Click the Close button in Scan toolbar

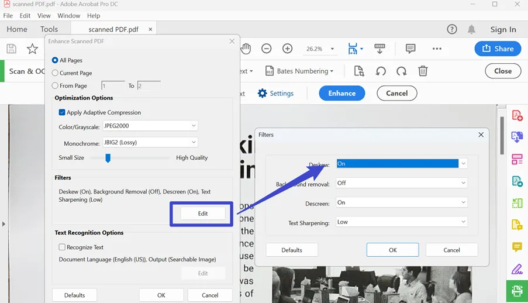click(503, 71)
